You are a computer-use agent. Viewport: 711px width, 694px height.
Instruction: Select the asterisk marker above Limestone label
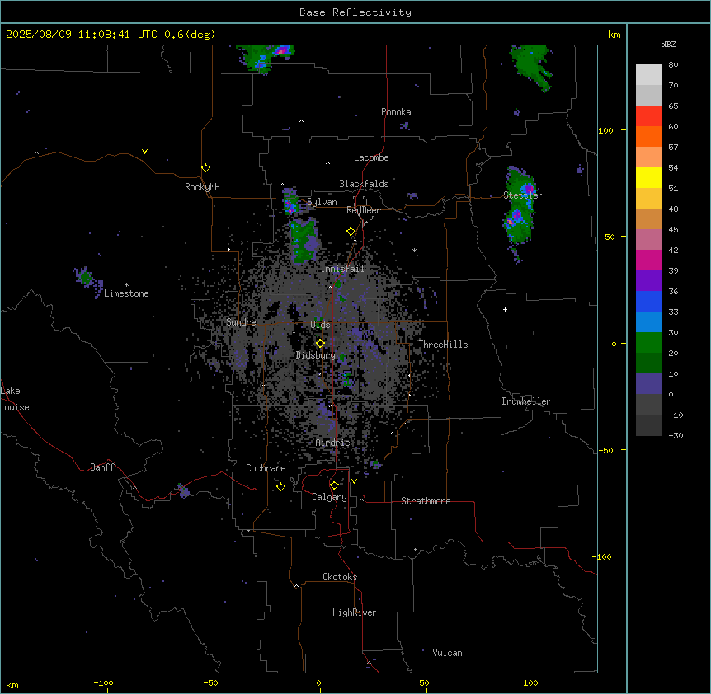click(x=126, y=285)
